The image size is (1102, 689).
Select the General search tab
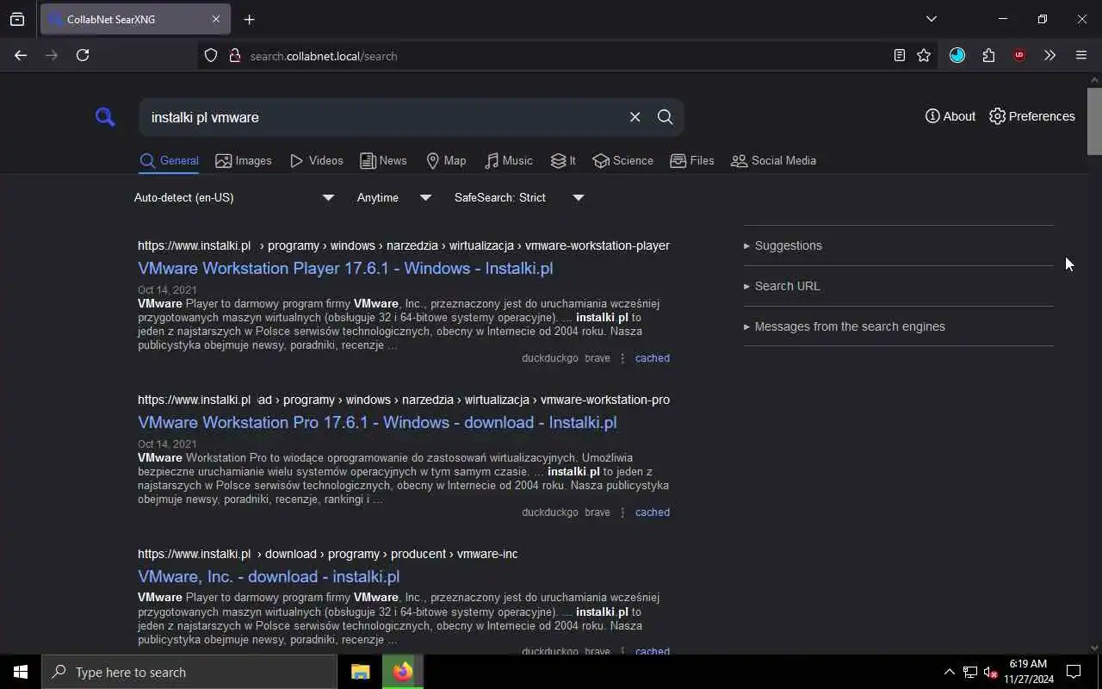pos(169,161)
